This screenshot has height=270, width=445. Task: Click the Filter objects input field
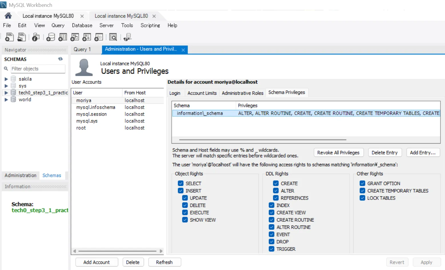tap(38, 68)
